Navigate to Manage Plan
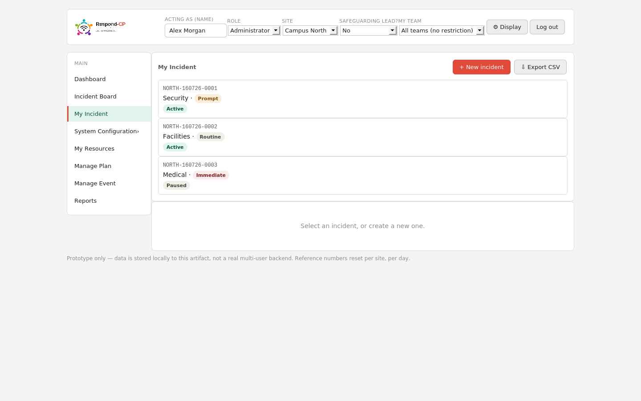 pyautogui.click(x=109, y=166)
